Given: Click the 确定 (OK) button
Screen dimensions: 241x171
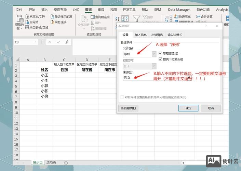Looking at the screenshot, I should (x=188, y=108).
